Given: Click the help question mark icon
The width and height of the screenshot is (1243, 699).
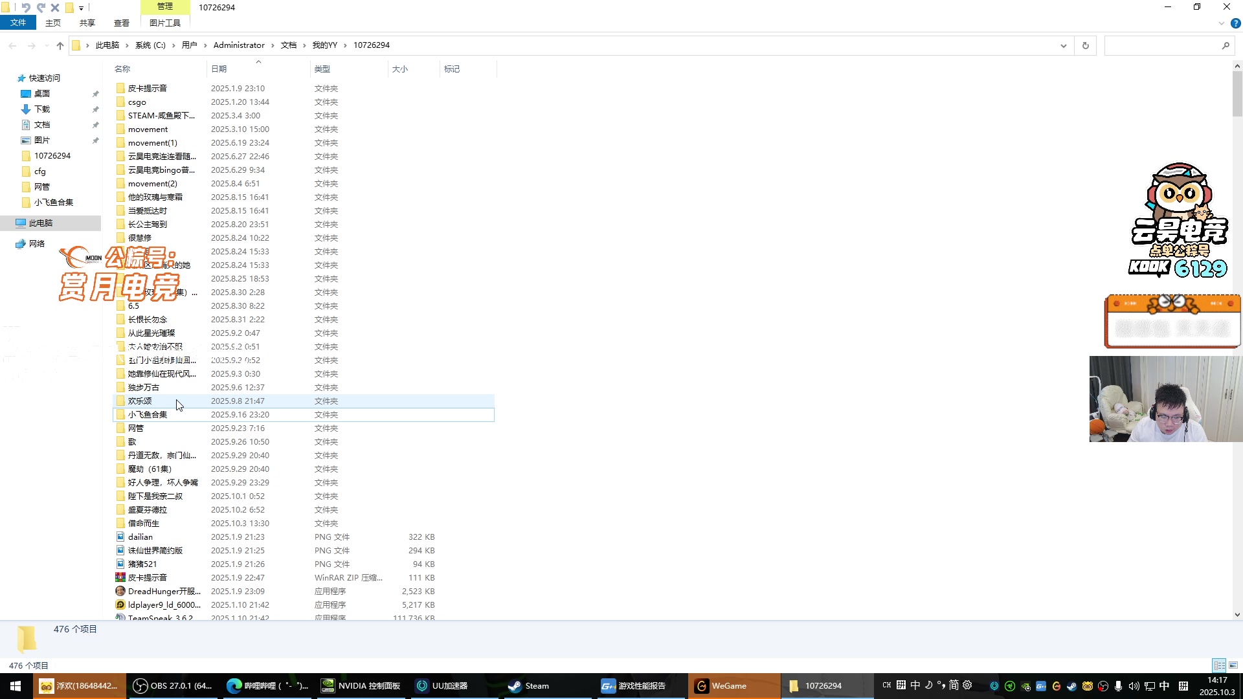Looking at the screenshot, I should [x=1235, y=23].
